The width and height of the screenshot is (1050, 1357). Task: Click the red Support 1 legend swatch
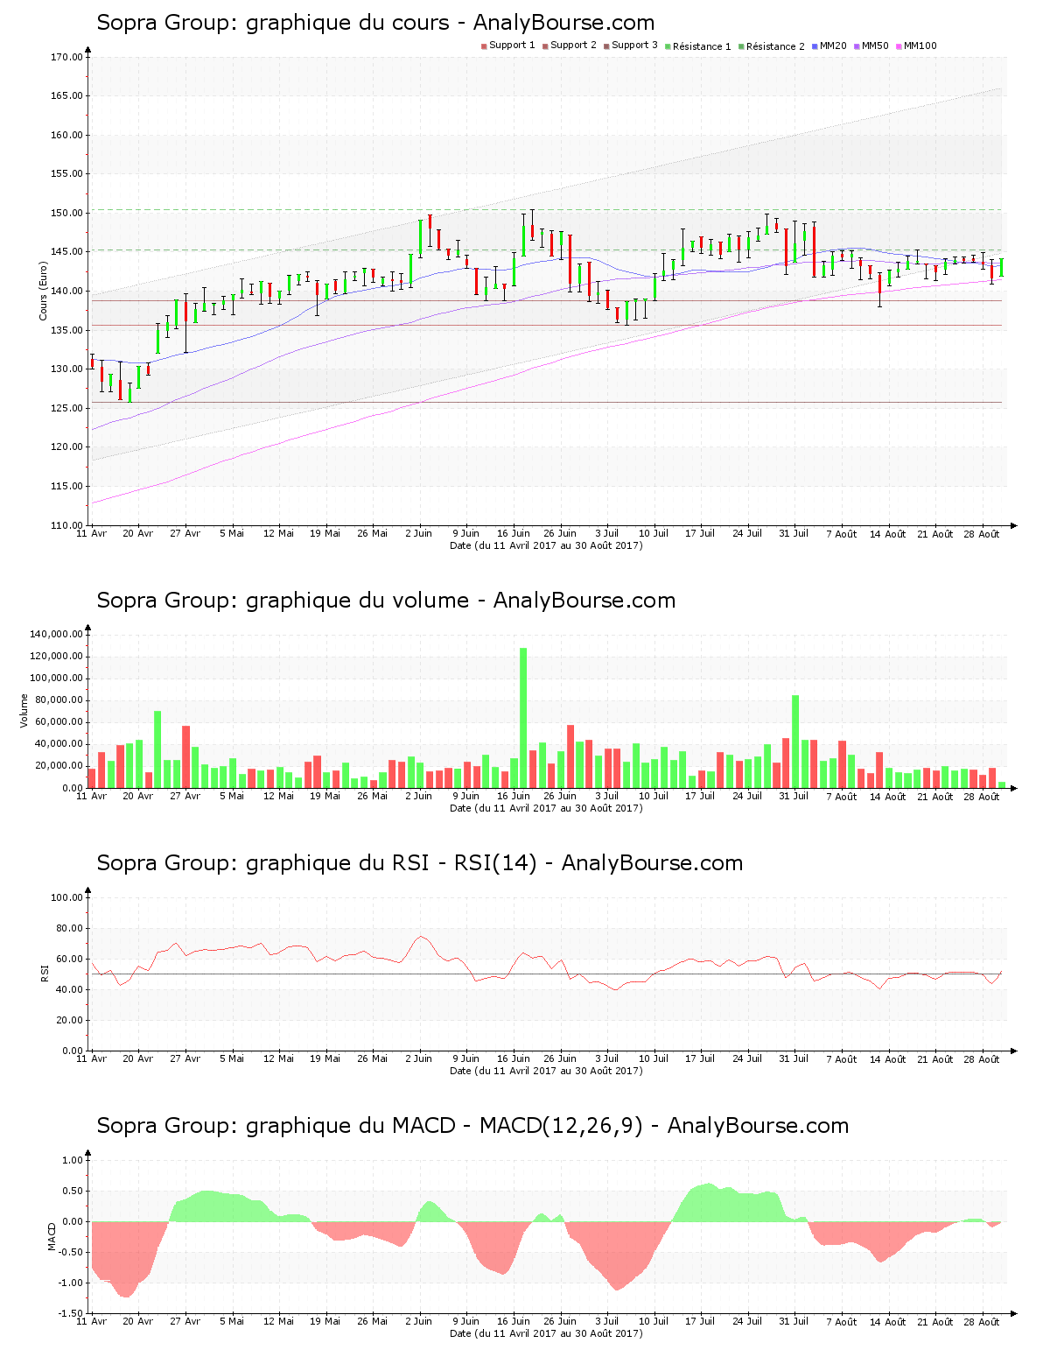[484, 46]
